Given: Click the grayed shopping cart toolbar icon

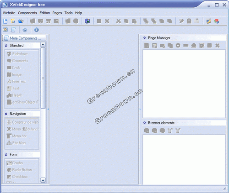Looking at the screenshot, I should [48, 21].
